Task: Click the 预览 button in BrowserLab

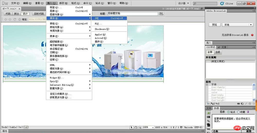Action: click(x=214, y=25)
